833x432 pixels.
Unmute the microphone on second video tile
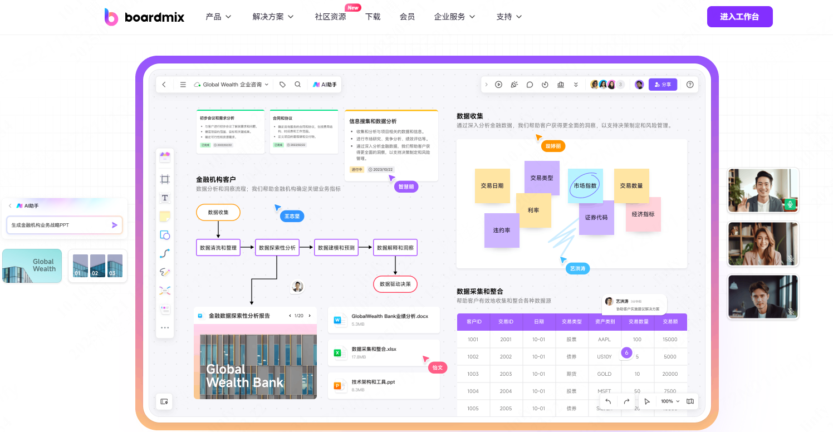point(791,259)
